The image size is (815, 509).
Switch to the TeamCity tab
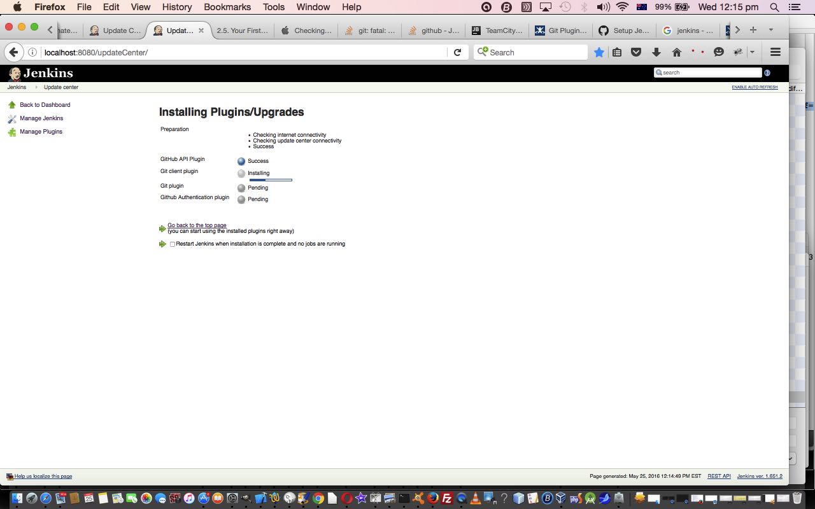click(497, 30)
